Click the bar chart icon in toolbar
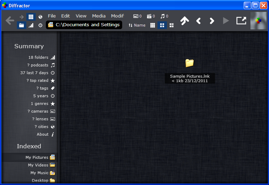This screenshot has height=185, width=269. coord(31,25)
